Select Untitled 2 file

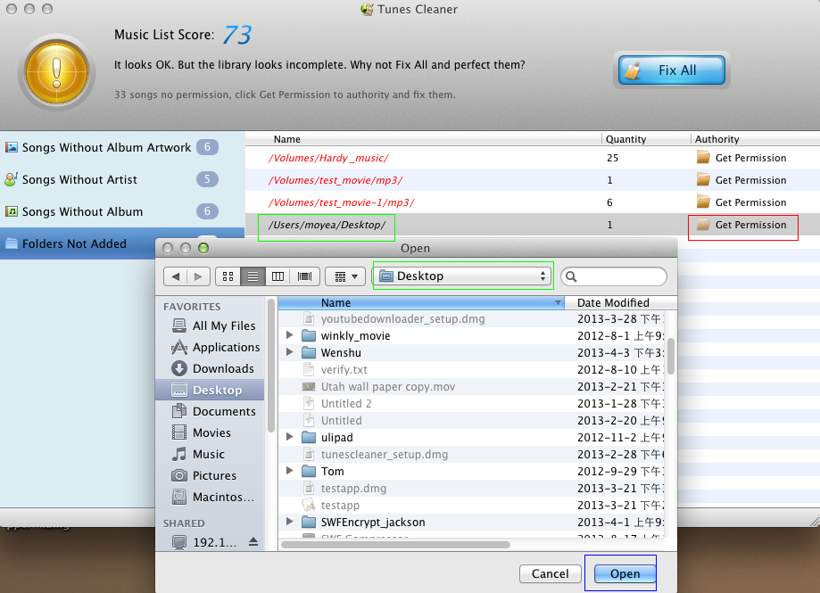point(470,403)
